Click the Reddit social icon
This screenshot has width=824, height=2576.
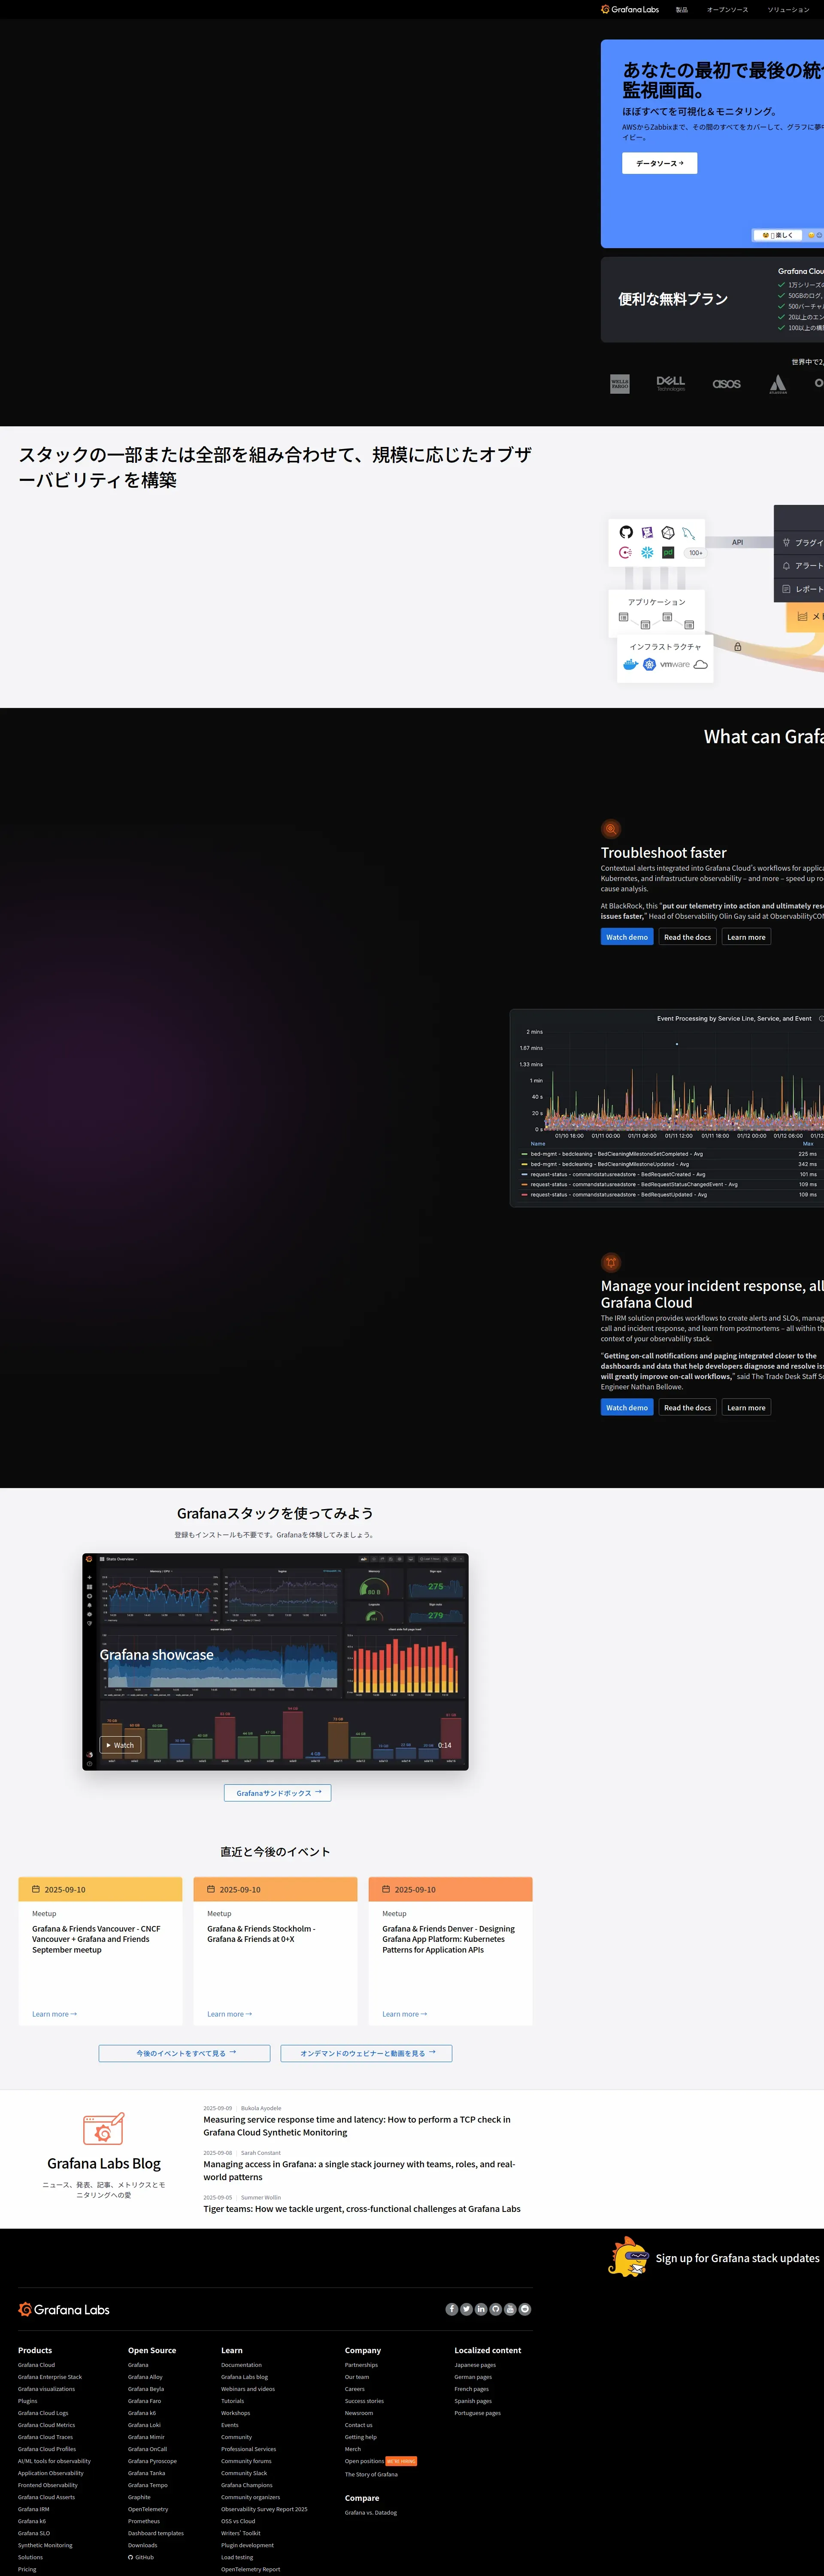coord(525,2309)
